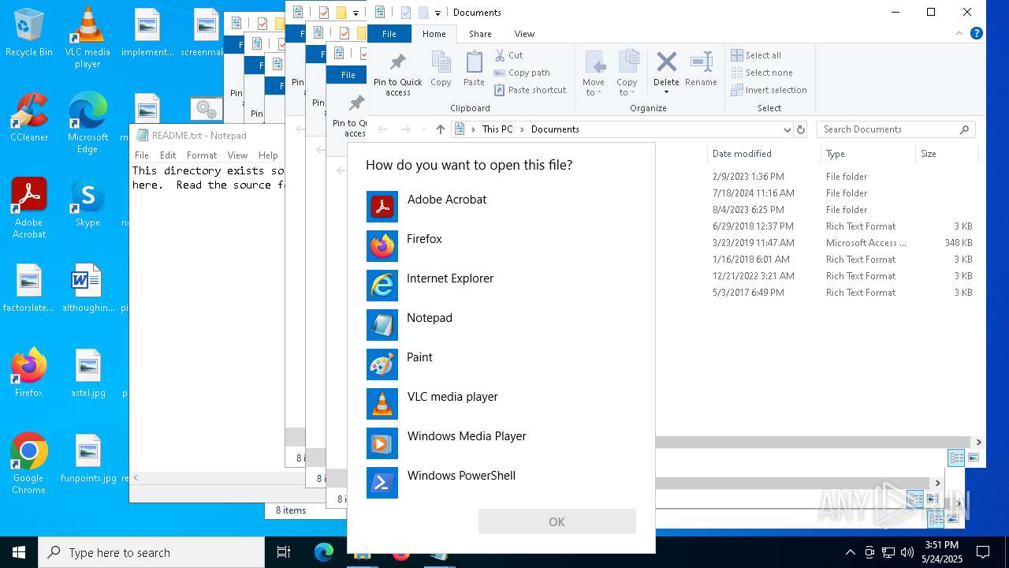The height and width of the screenshot is (568, 1009).
Task: Click Paste shortcut in the ribbon
Action: [530, 90]
